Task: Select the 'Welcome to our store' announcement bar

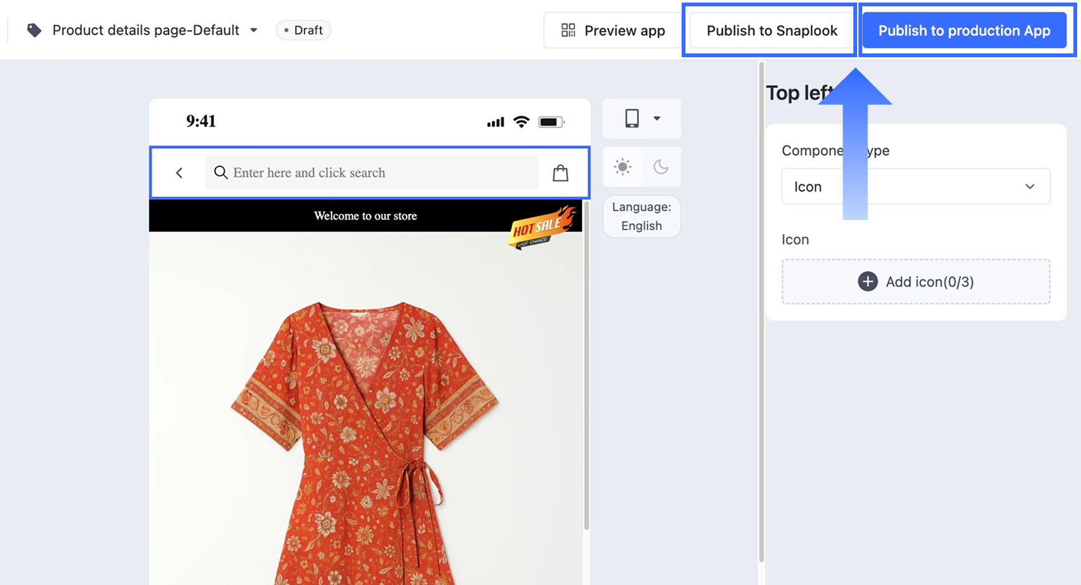Action: 366,216
